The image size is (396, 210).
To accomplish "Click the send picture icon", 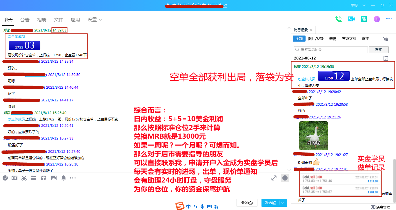I will (x=54, y=178).
